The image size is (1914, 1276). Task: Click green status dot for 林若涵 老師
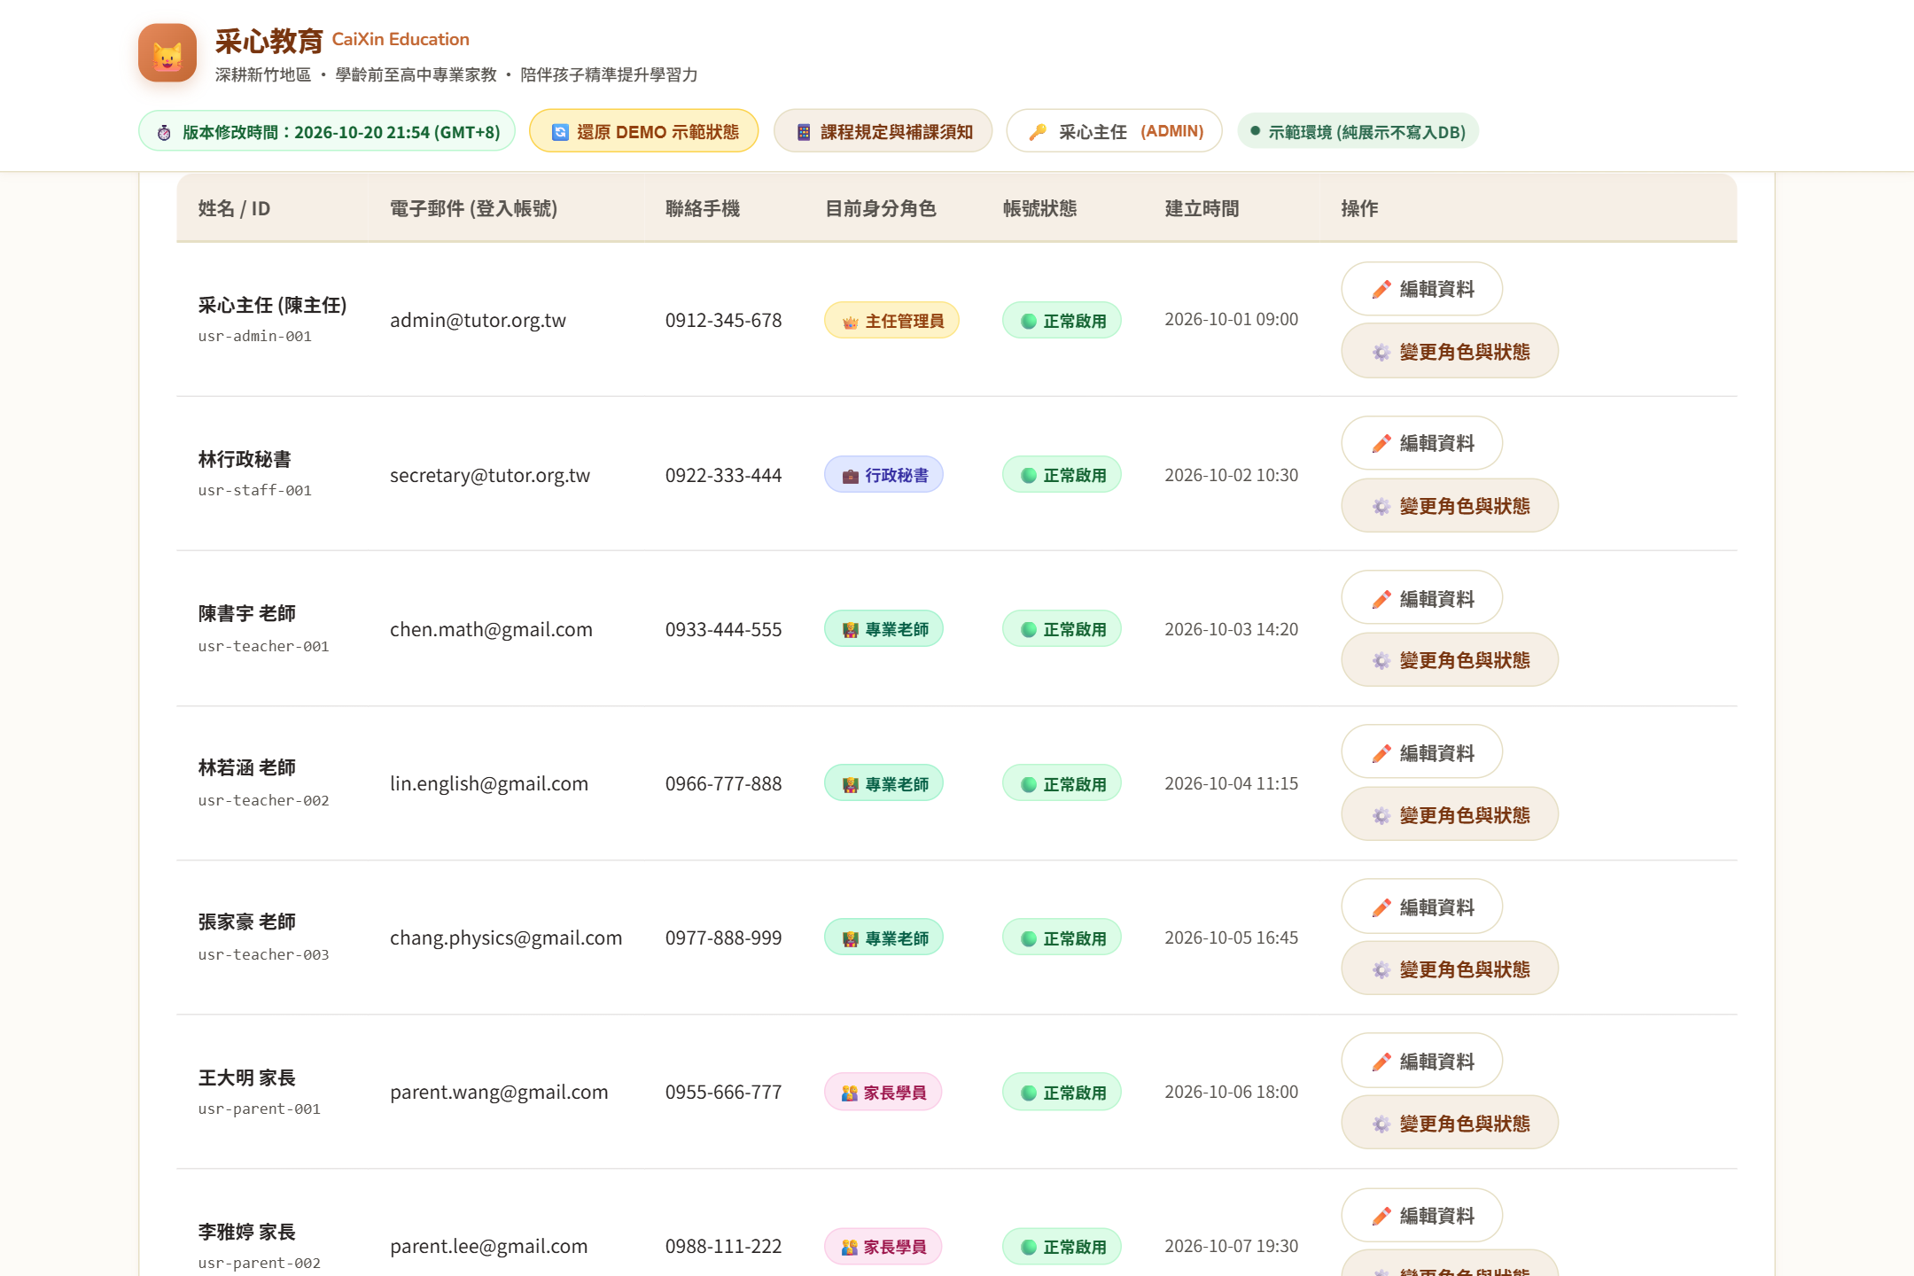[1029, 784]
